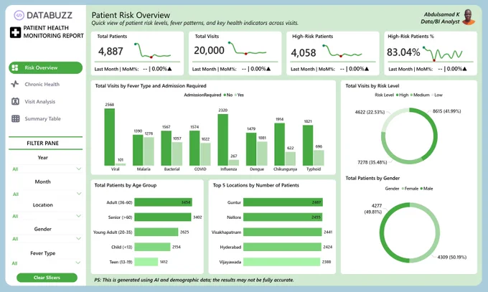Click the Low risk level legend item
Image resolution: width=488 pixels, height=292 pixels.
[x=437, y=95]
